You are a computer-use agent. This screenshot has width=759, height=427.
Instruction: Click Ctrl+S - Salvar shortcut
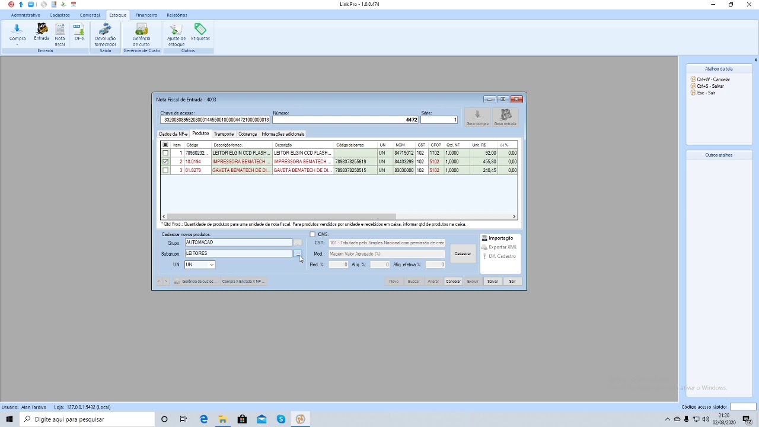707,86
